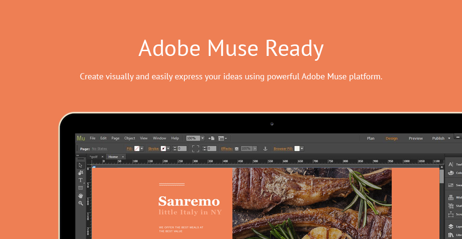Click the stroke weight value field
Screen dimensions: 462x239
click(182, 149)
